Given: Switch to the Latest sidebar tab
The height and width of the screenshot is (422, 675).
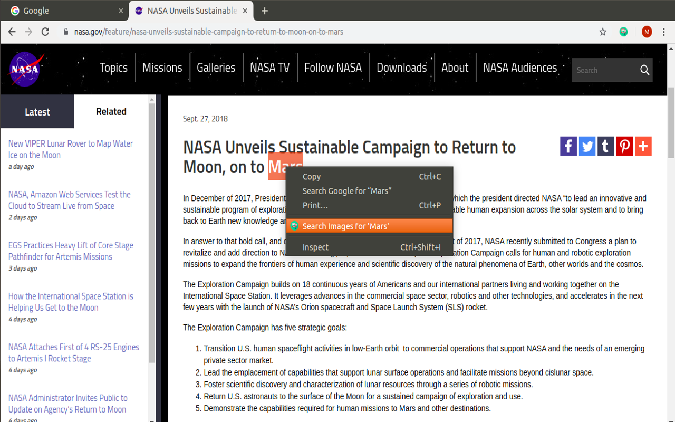Looking at the screenshot, I should tap(37, 112).
